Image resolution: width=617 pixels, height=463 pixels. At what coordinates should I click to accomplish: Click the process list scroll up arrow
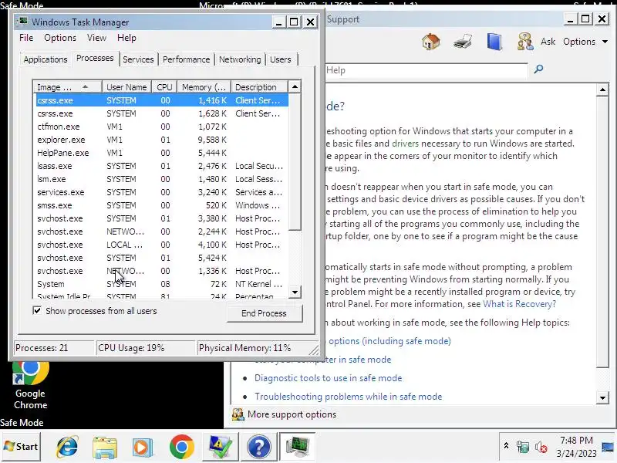pos(295,86)
